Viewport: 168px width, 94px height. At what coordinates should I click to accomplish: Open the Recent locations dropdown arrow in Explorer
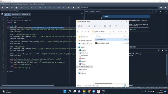85,32
